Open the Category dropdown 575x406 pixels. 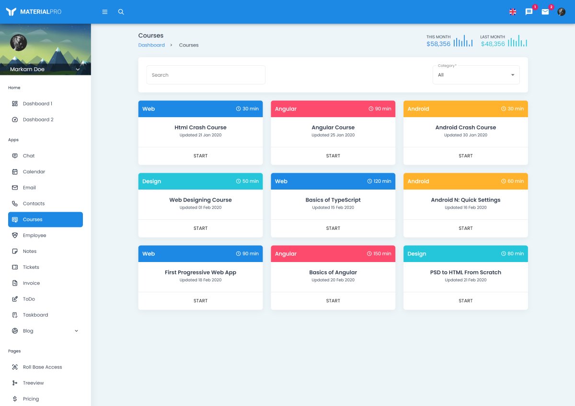pyautogui.click(x=476, y=75)
